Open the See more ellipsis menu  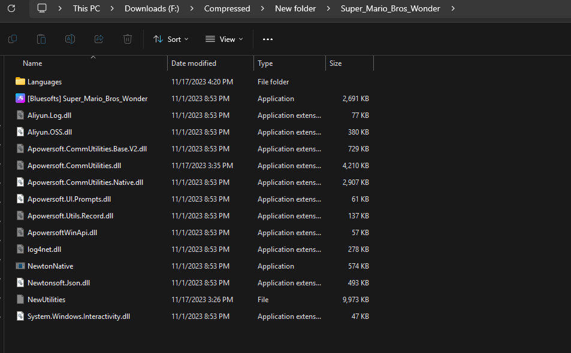(268, 39)
